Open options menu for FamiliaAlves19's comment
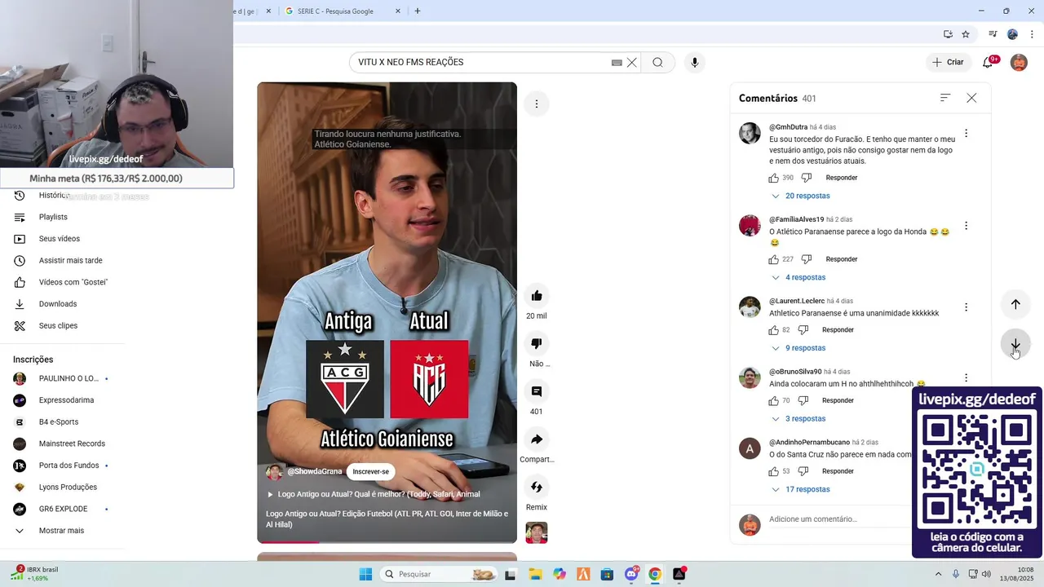 966,226
